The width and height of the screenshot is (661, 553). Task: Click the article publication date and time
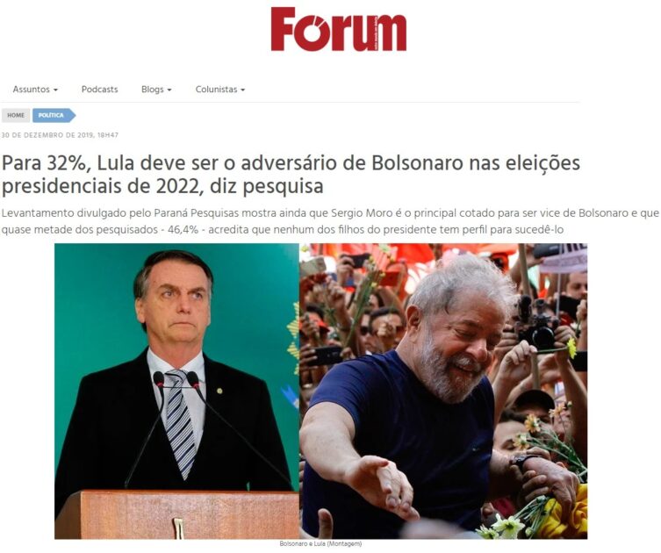click(x=60, y=135)
